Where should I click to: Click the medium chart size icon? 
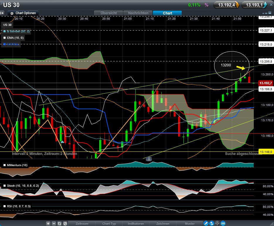pyautogui.click(x=266, y=13)
